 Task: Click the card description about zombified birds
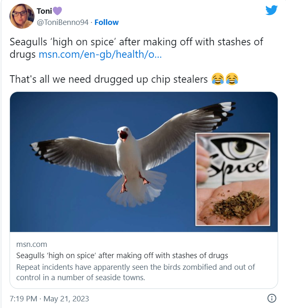pyautogui.click(x=136, y=272)
